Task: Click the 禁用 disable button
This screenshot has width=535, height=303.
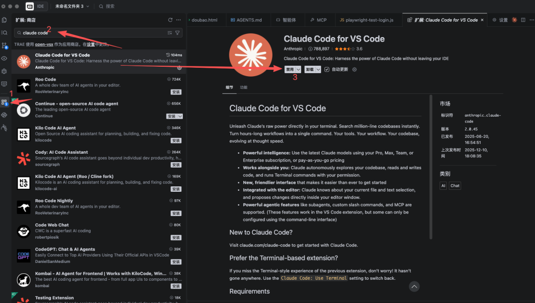Action: pyautogui.click(x=290, y=70)
